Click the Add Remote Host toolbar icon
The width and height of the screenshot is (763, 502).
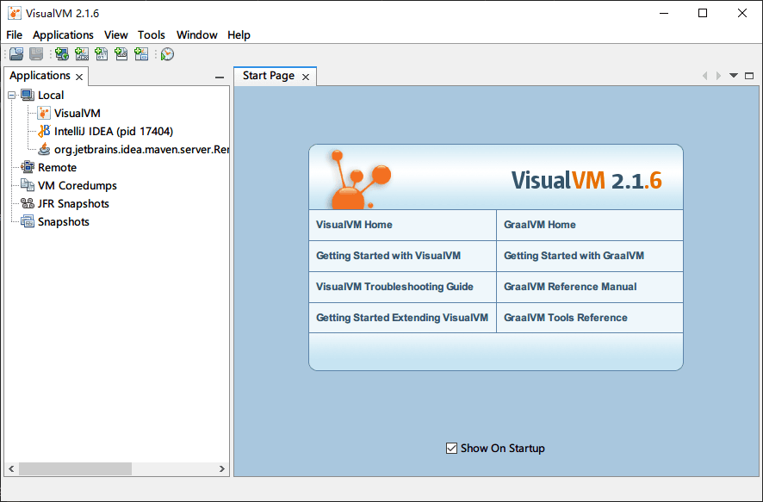tap(62, 54)
